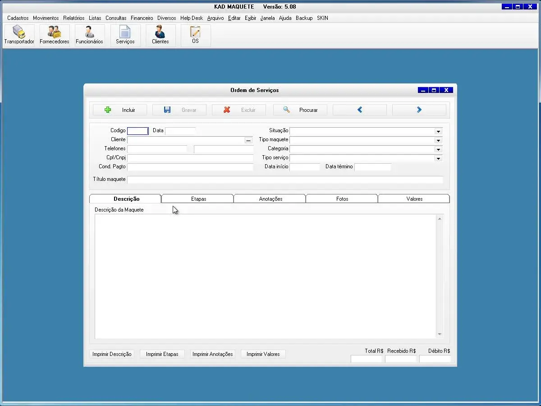
Task: Click description scrollbar up arrow
Action: coord(440,218)
